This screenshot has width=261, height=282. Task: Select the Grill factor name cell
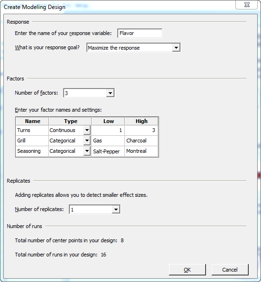tap(32, 141)
